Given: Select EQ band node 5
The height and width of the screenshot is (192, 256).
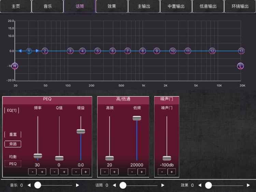Looking at the screenshot, I should (98, 51).
